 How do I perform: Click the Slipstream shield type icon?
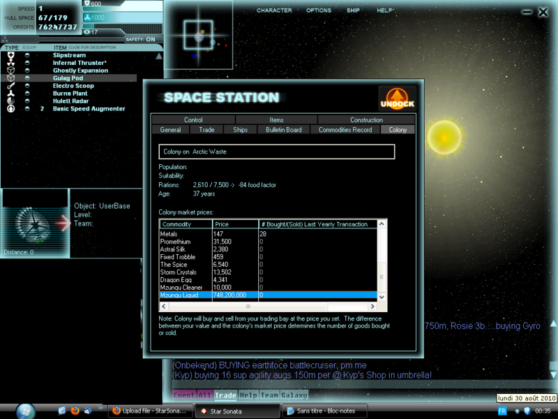10,55
